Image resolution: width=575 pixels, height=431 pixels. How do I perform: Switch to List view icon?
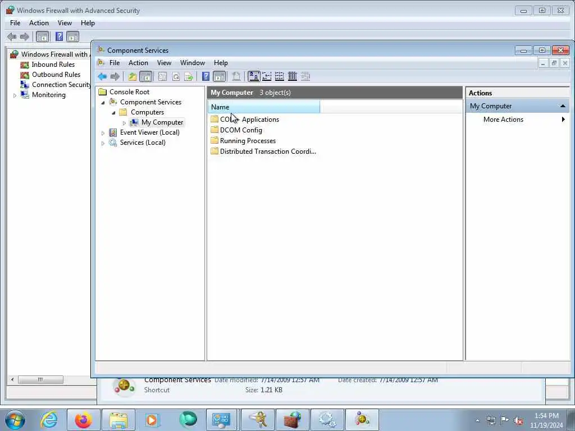(x=280, y=76)
